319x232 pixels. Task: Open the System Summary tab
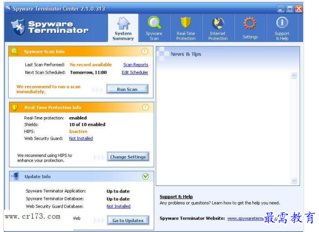click(x=123, y=28)
